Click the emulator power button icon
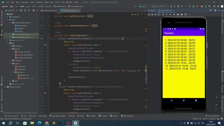The width and height of the screenshot is (224, 126). click(149, 14)
